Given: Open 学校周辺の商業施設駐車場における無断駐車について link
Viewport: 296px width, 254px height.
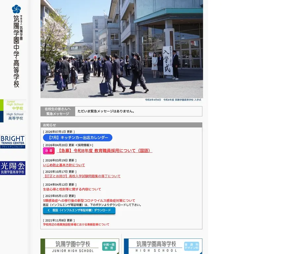Looking at the screenshot, I should 76,224.
